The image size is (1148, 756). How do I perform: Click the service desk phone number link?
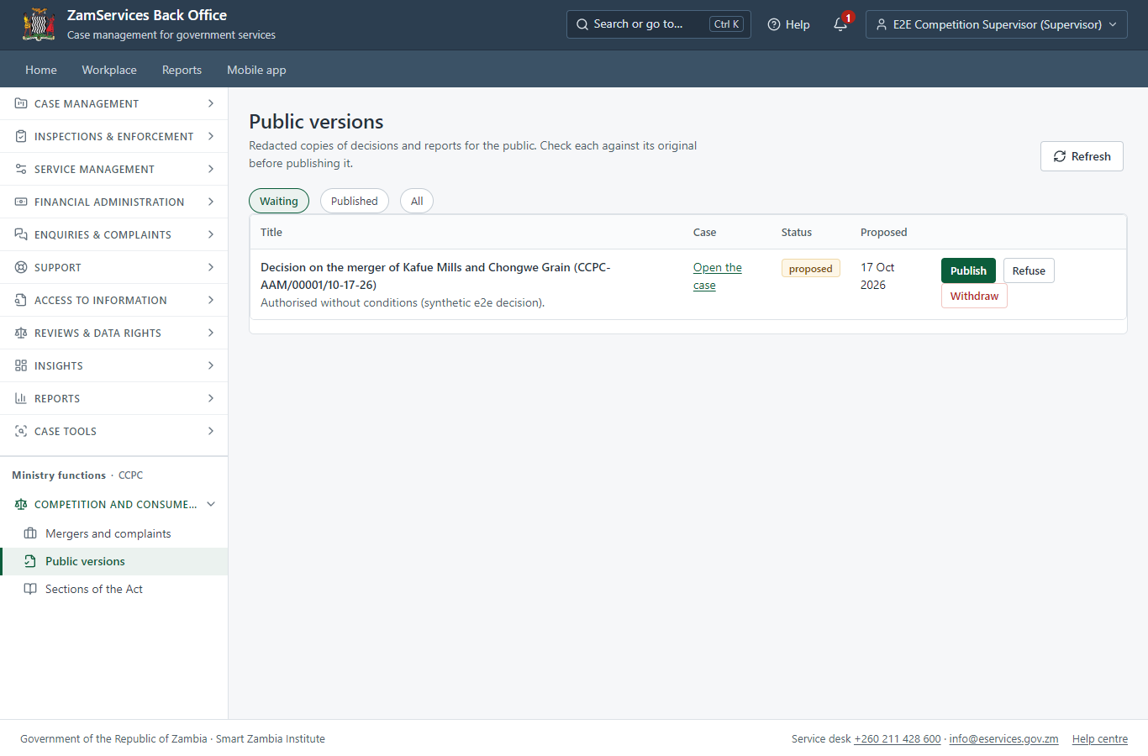(898, 739)
